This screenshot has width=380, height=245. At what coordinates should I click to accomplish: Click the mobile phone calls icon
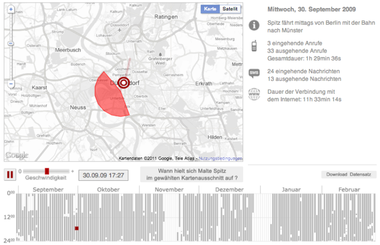click(x=254, y=47)
